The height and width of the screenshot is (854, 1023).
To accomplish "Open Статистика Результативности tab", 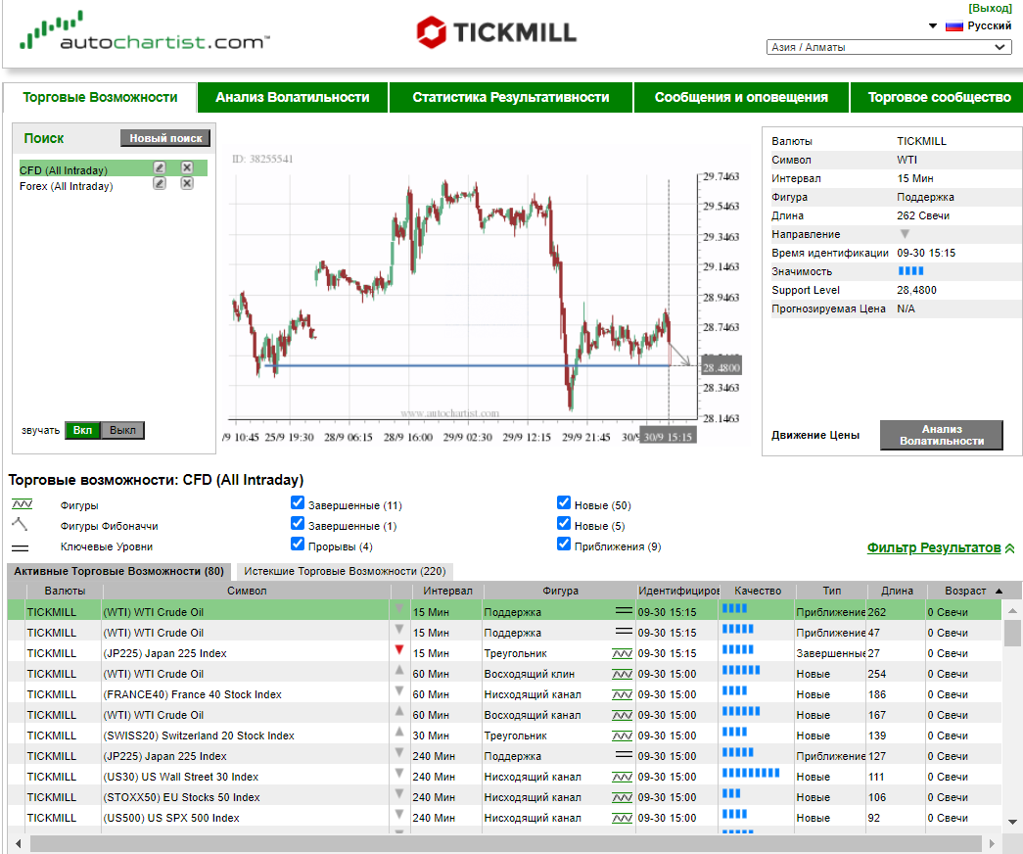I will coord(511,97).
